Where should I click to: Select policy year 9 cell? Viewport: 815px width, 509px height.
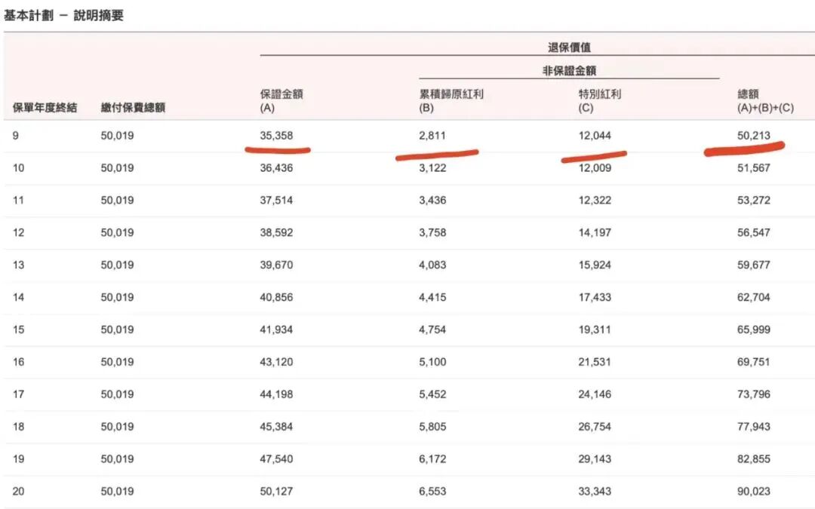coord(16,136)
